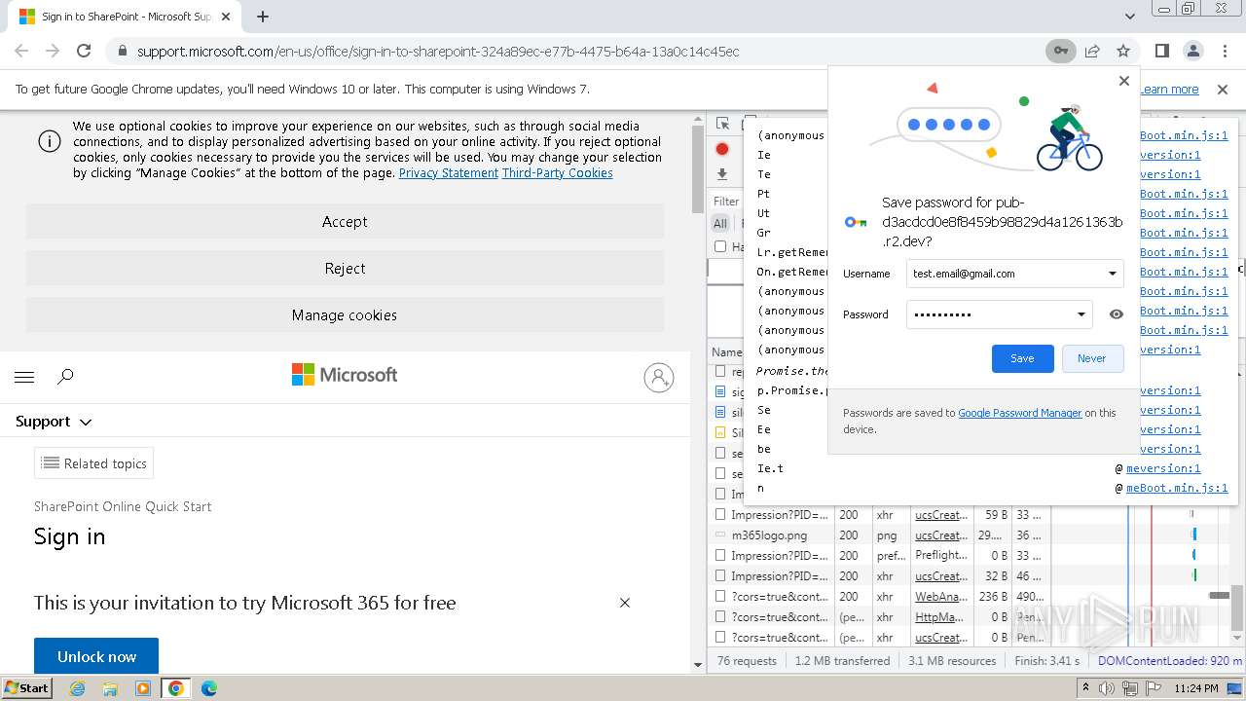This screenshot has height=701, width=1246.
Task: Reload the current page
Action: click(84, 51)
